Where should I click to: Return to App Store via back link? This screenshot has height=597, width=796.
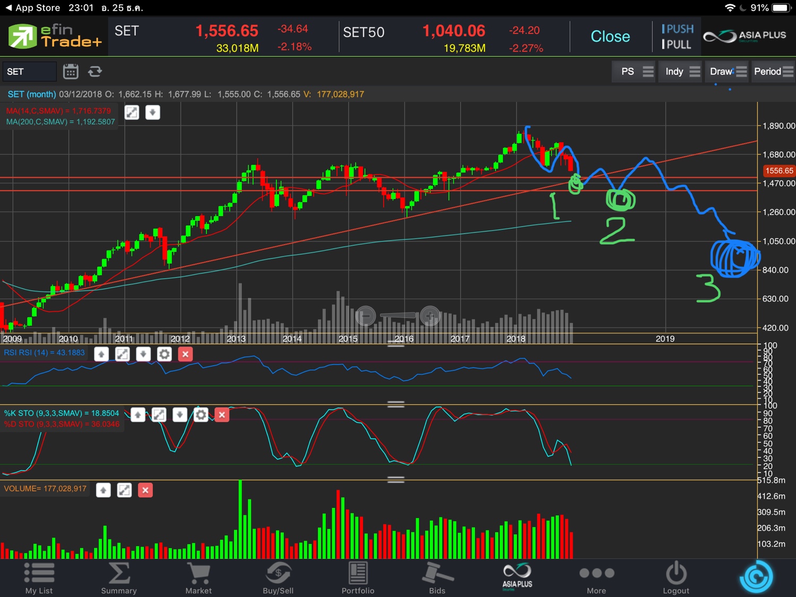(32, 8)
